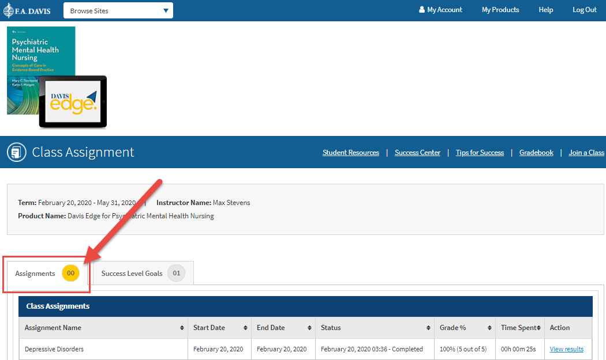Click the 00h 00m 25s time spent cell
Image resolution: width=606 pixels, height=360 pixels.
click(520, 349)
